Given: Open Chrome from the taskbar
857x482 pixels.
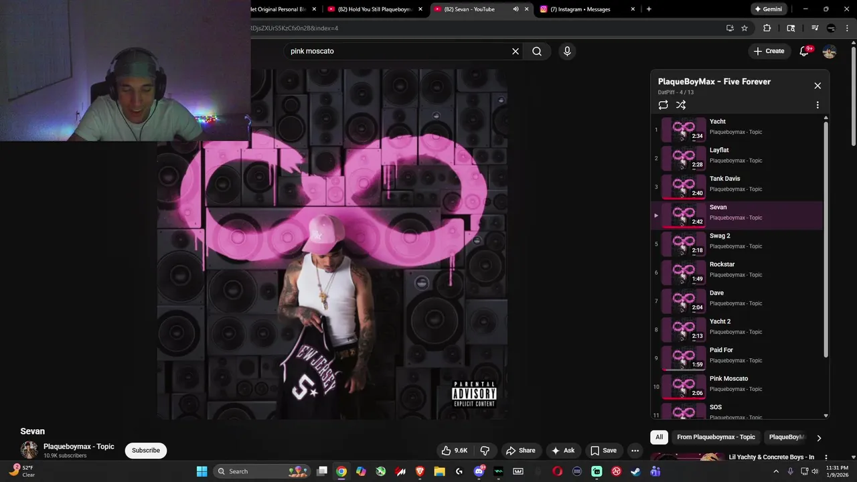Looking at the screenshot, I should (x=341, y=471).
